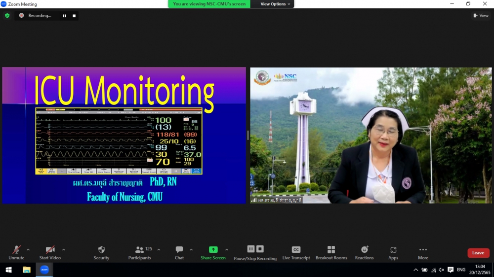494x277 pixels.
Task: Open Breakout Rooms
Action: tap(331, 252)
